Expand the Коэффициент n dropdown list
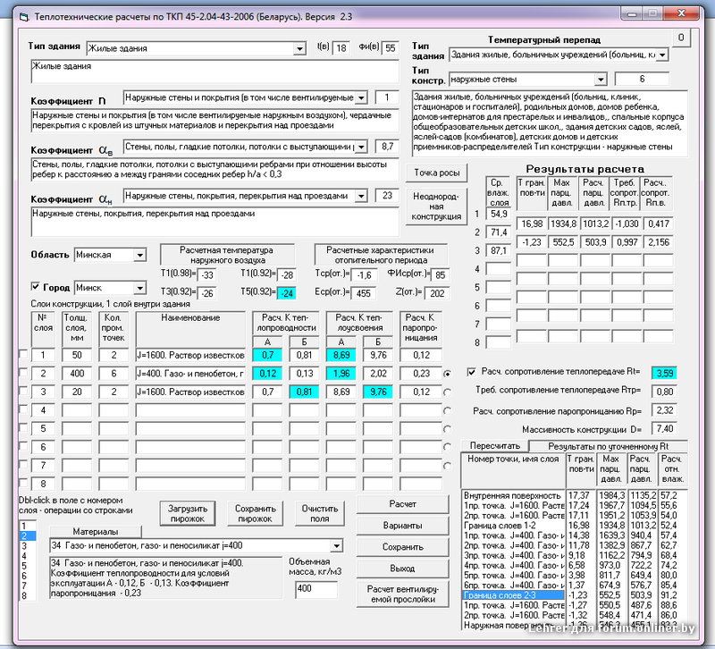The image size is (715, 649). [x=361, y=97]
